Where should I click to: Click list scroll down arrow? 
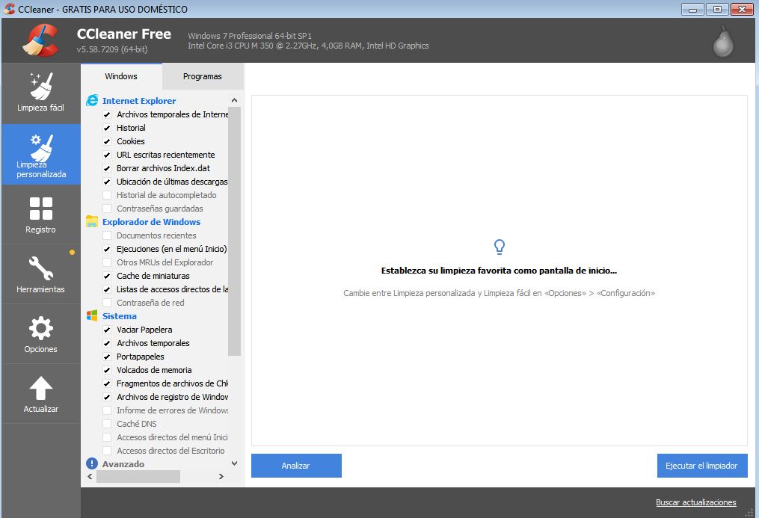[x=234, y=463]
